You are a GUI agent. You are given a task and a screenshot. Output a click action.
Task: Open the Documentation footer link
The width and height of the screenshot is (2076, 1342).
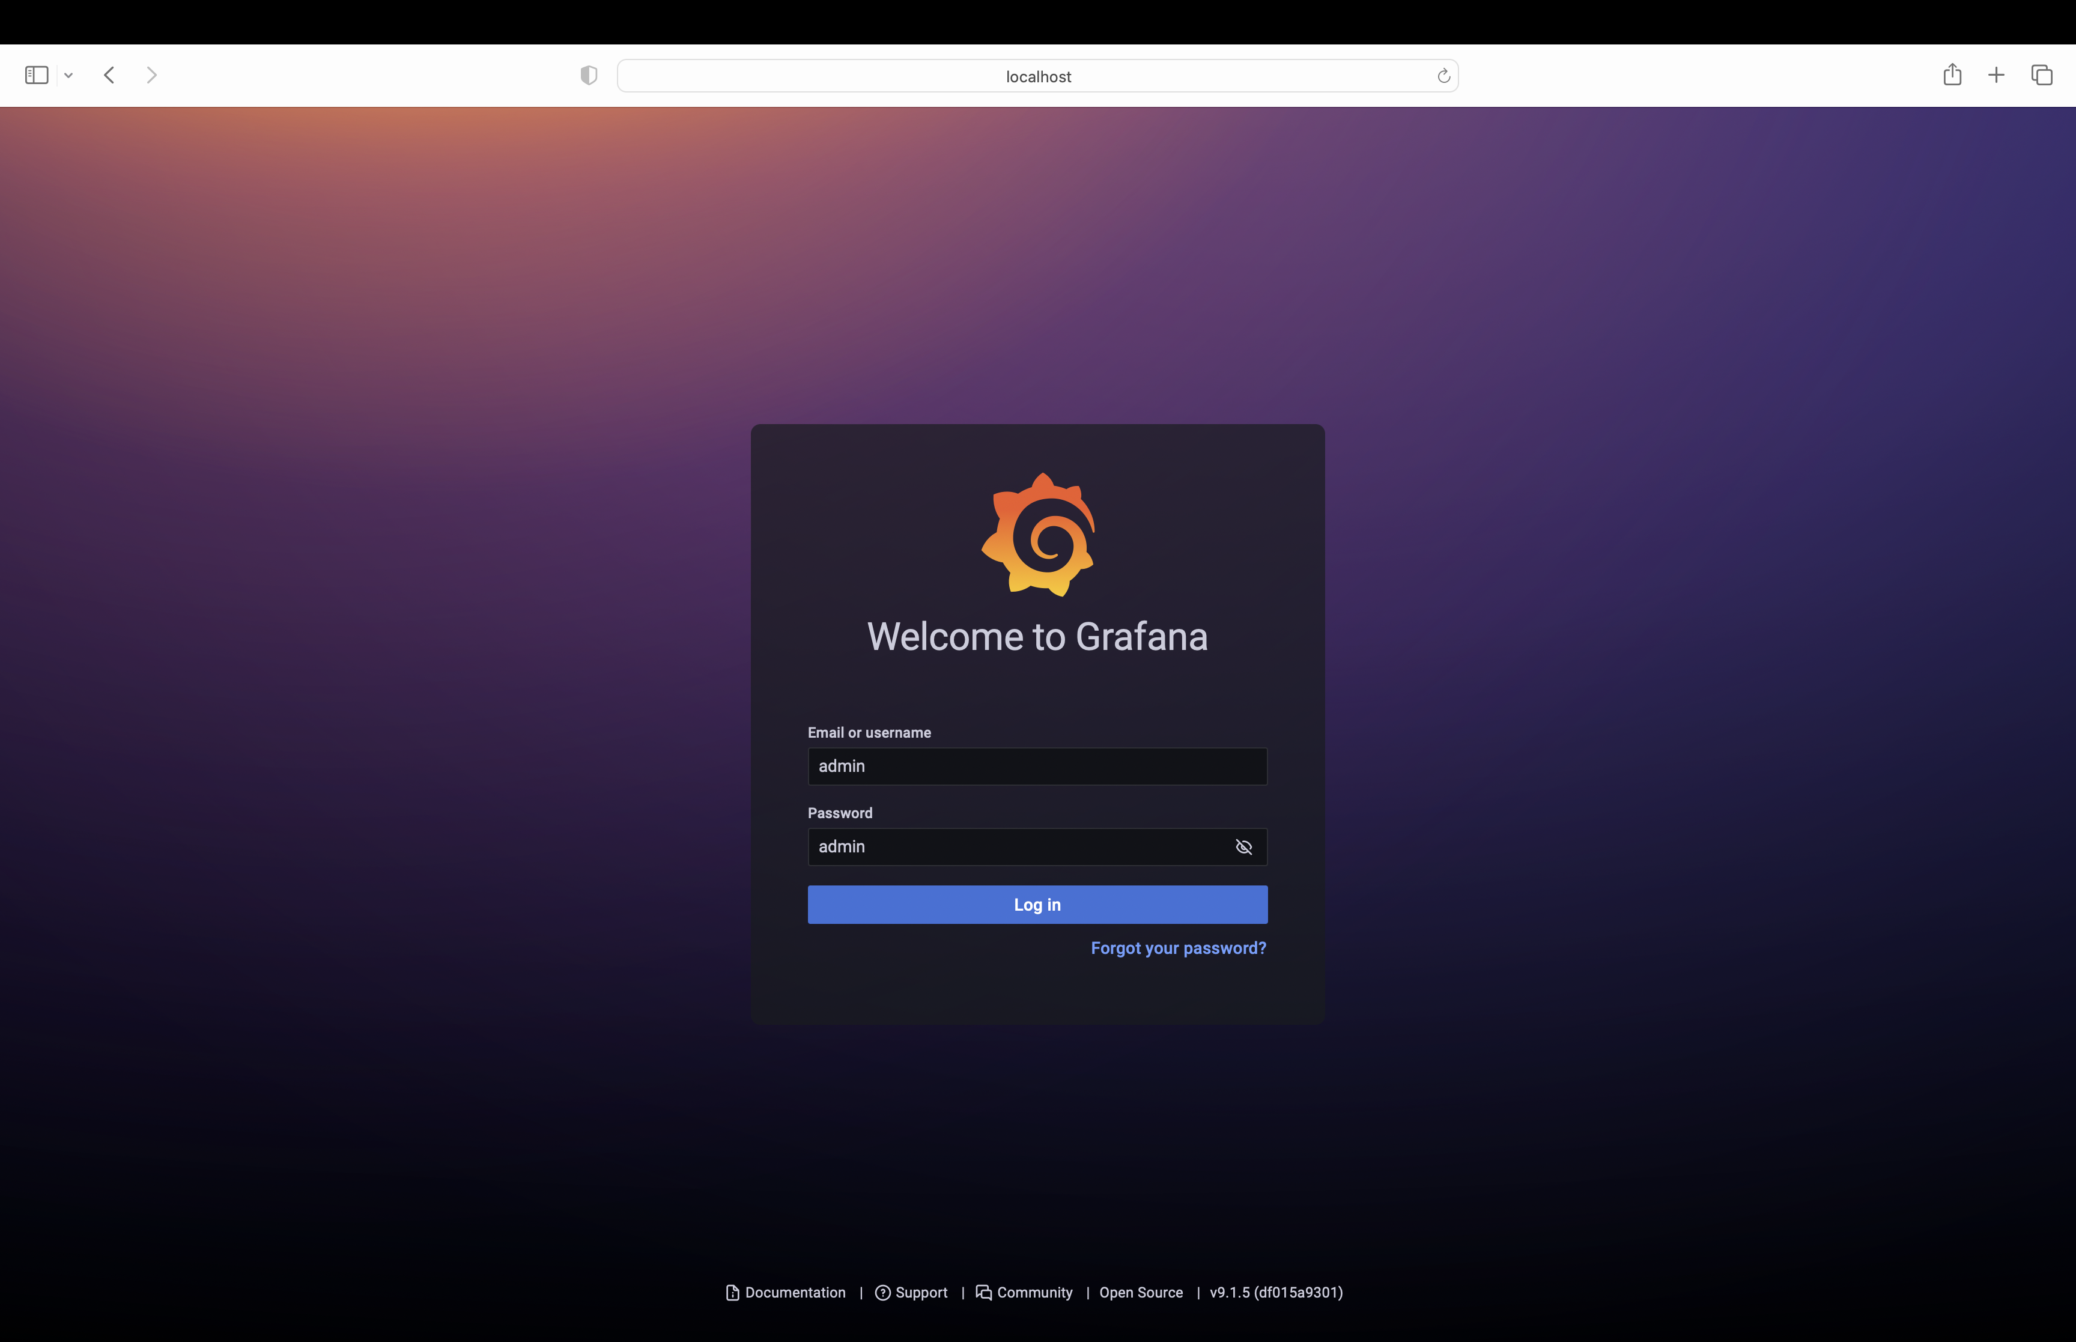click(794, 1292)
